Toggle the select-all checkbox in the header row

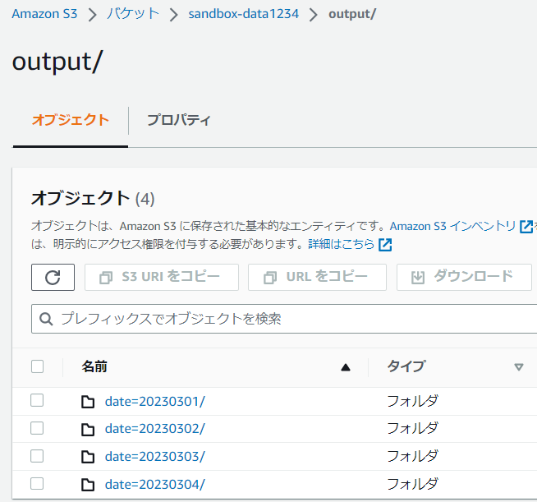[37, 366]
